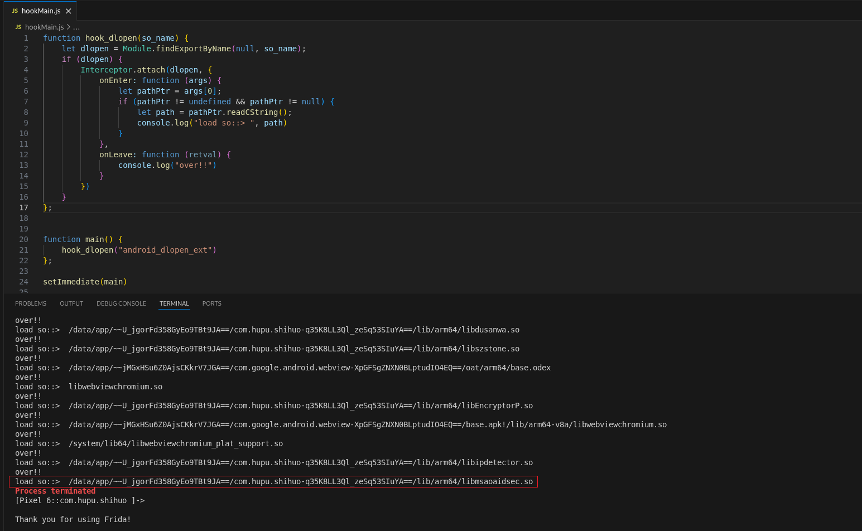Place cursor on the setImmediate(main) line
The image size is (862, 531).
click(x=85, y=282)
